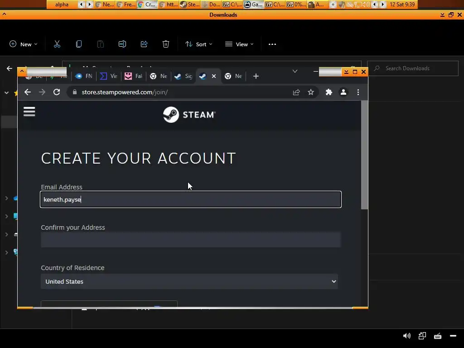Click Delete trash icon in Downloads
This screenshot has width=464, height=348.
click(166, 44)
